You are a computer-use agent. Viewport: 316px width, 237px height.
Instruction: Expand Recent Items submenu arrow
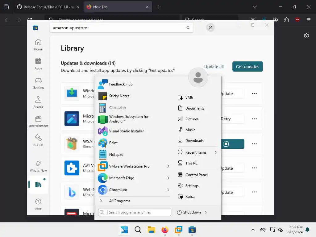coord(216,152)
